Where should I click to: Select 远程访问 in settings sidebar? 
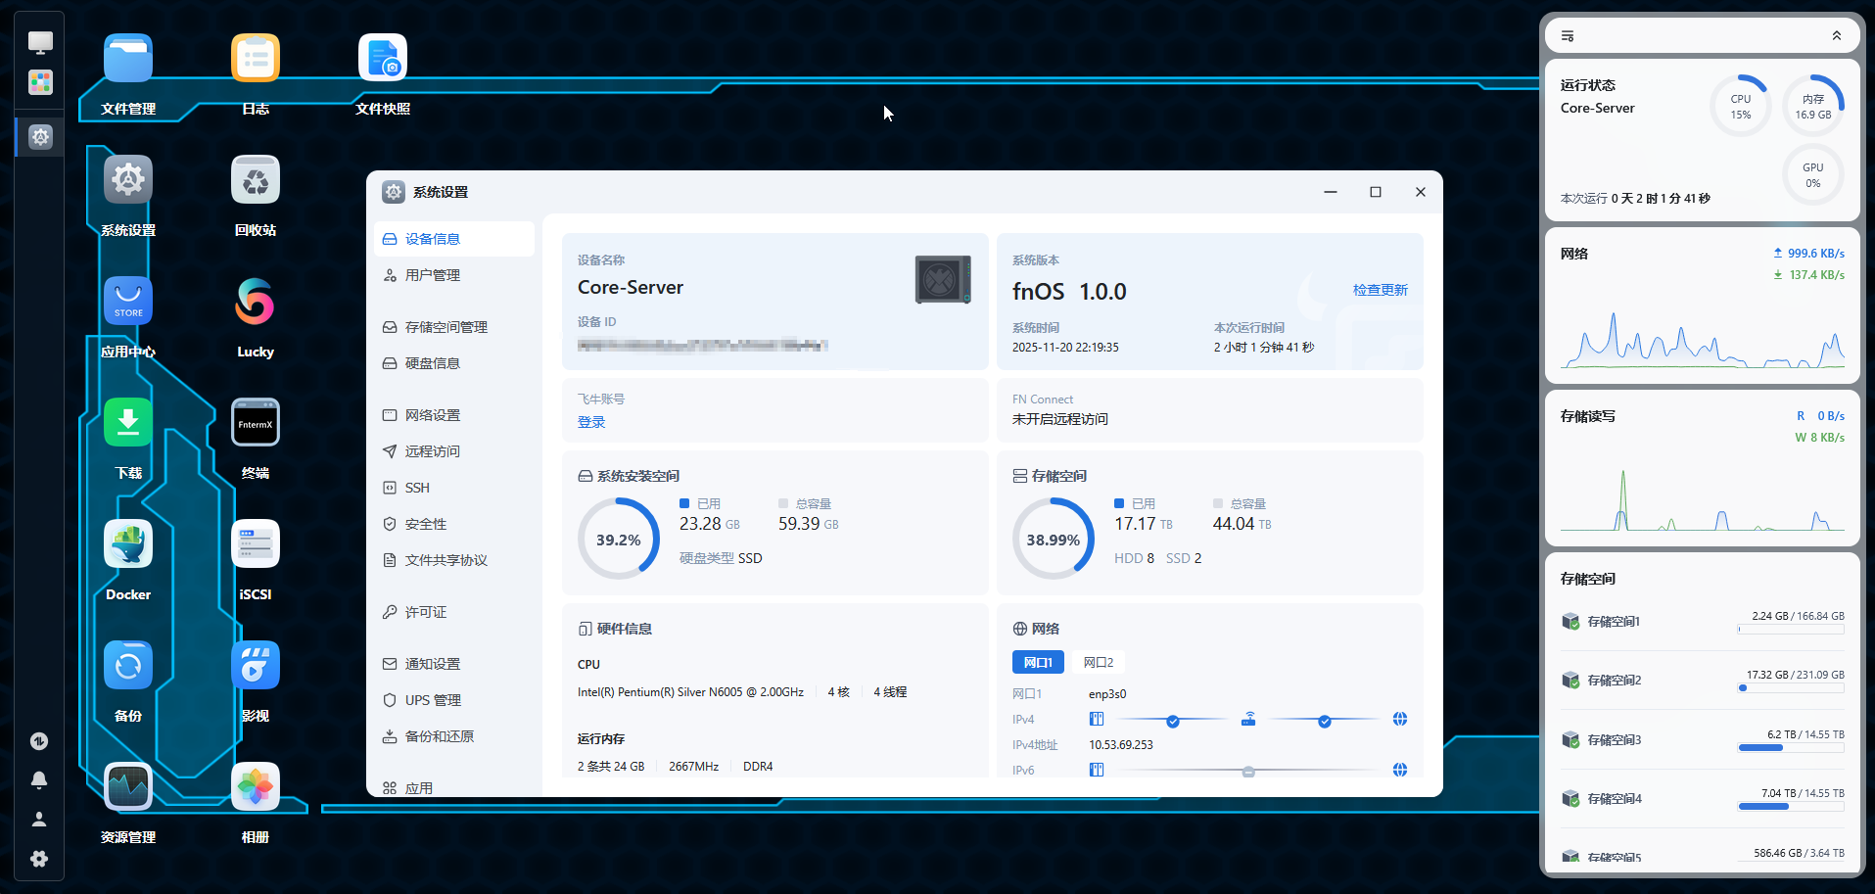[454, 451]
